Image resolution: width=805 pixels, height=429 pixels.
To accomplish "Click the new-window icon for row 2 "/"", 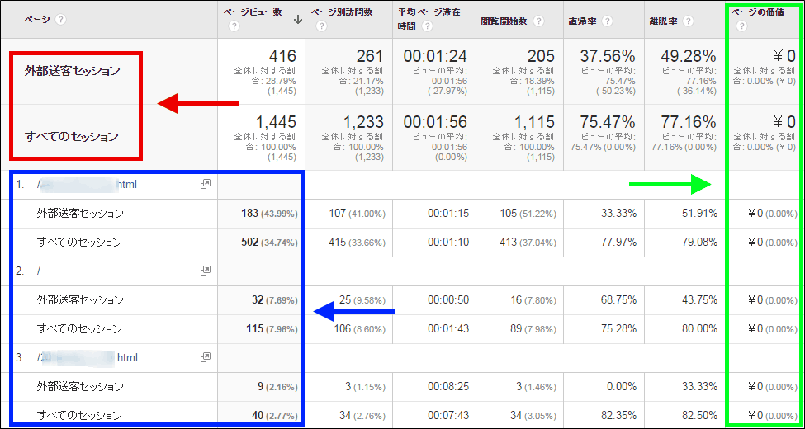I will pyautogui.click(x=206, y=271).
